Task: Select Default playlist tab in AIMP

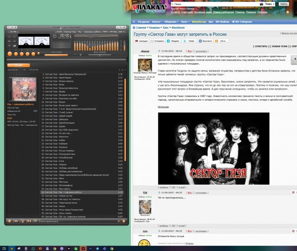Action: point(19,65)
